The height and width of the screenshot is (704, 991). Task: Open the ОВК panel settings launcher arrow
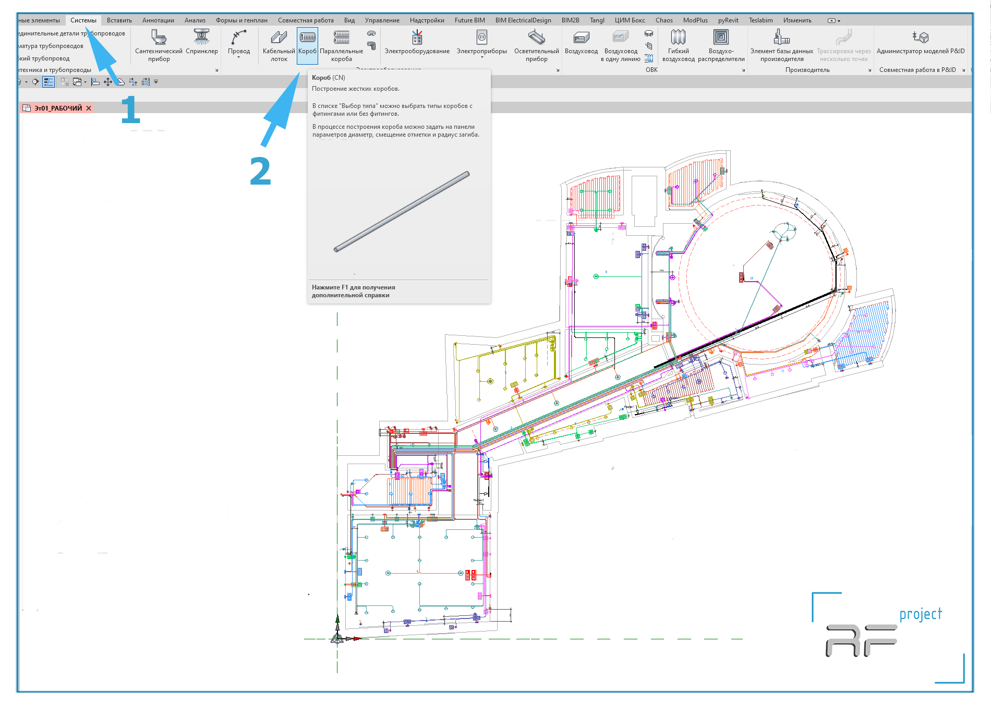pyautogui.click(x=744, y=70)
